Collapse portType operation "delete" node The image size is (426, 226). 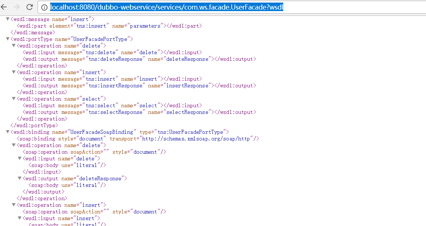coord(14,46)
